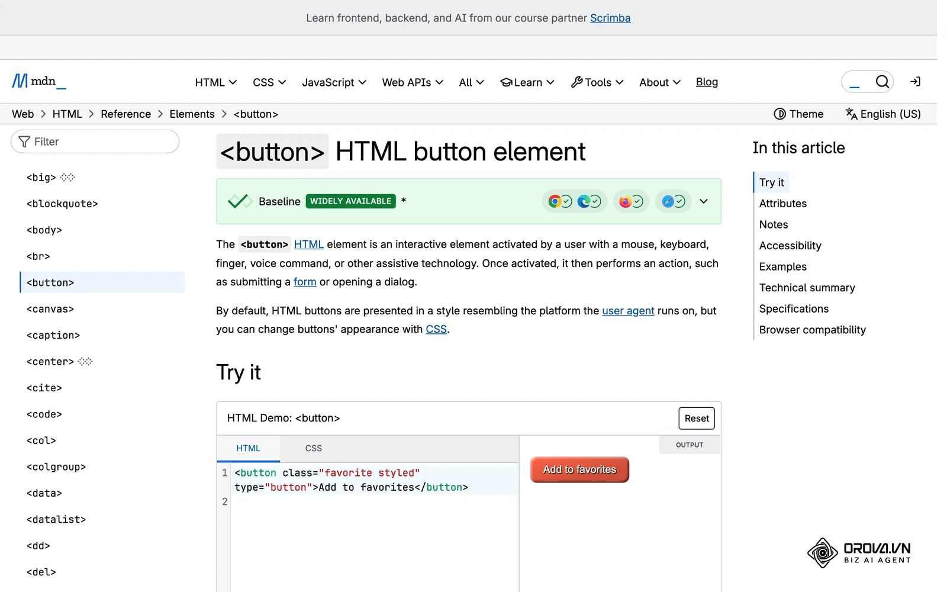Open the About navigation menu
This screenshot has width=947, height=592.
pyautogui.click(x=660, y=82)
